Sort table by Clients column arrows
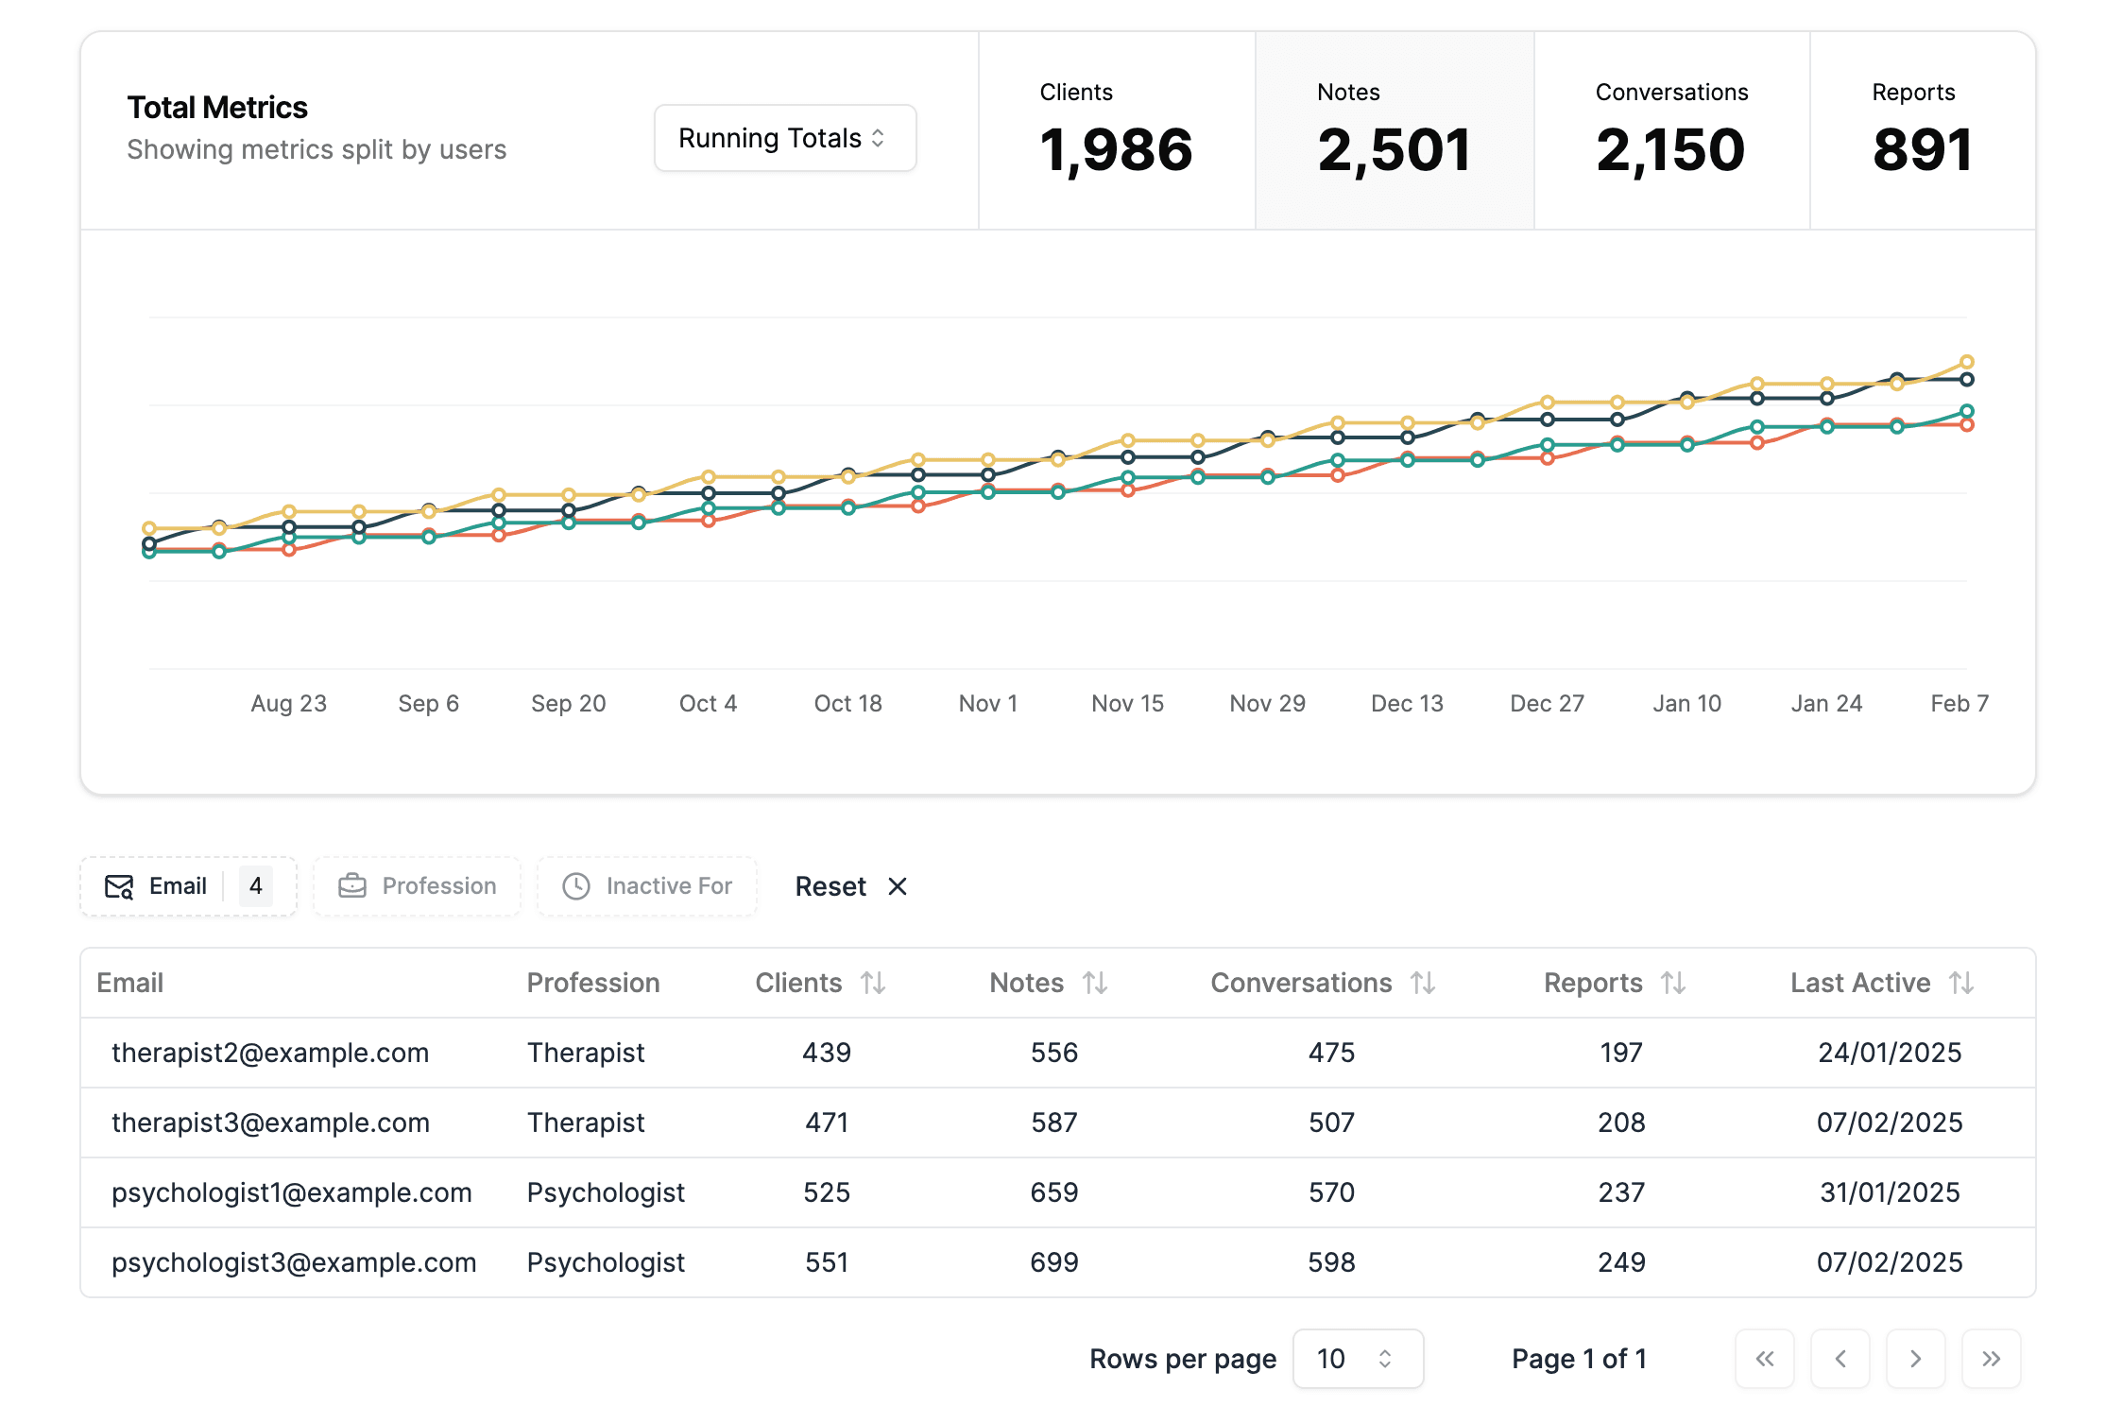The width and height of the screenshot is (2105, 1423). [873, 983]
